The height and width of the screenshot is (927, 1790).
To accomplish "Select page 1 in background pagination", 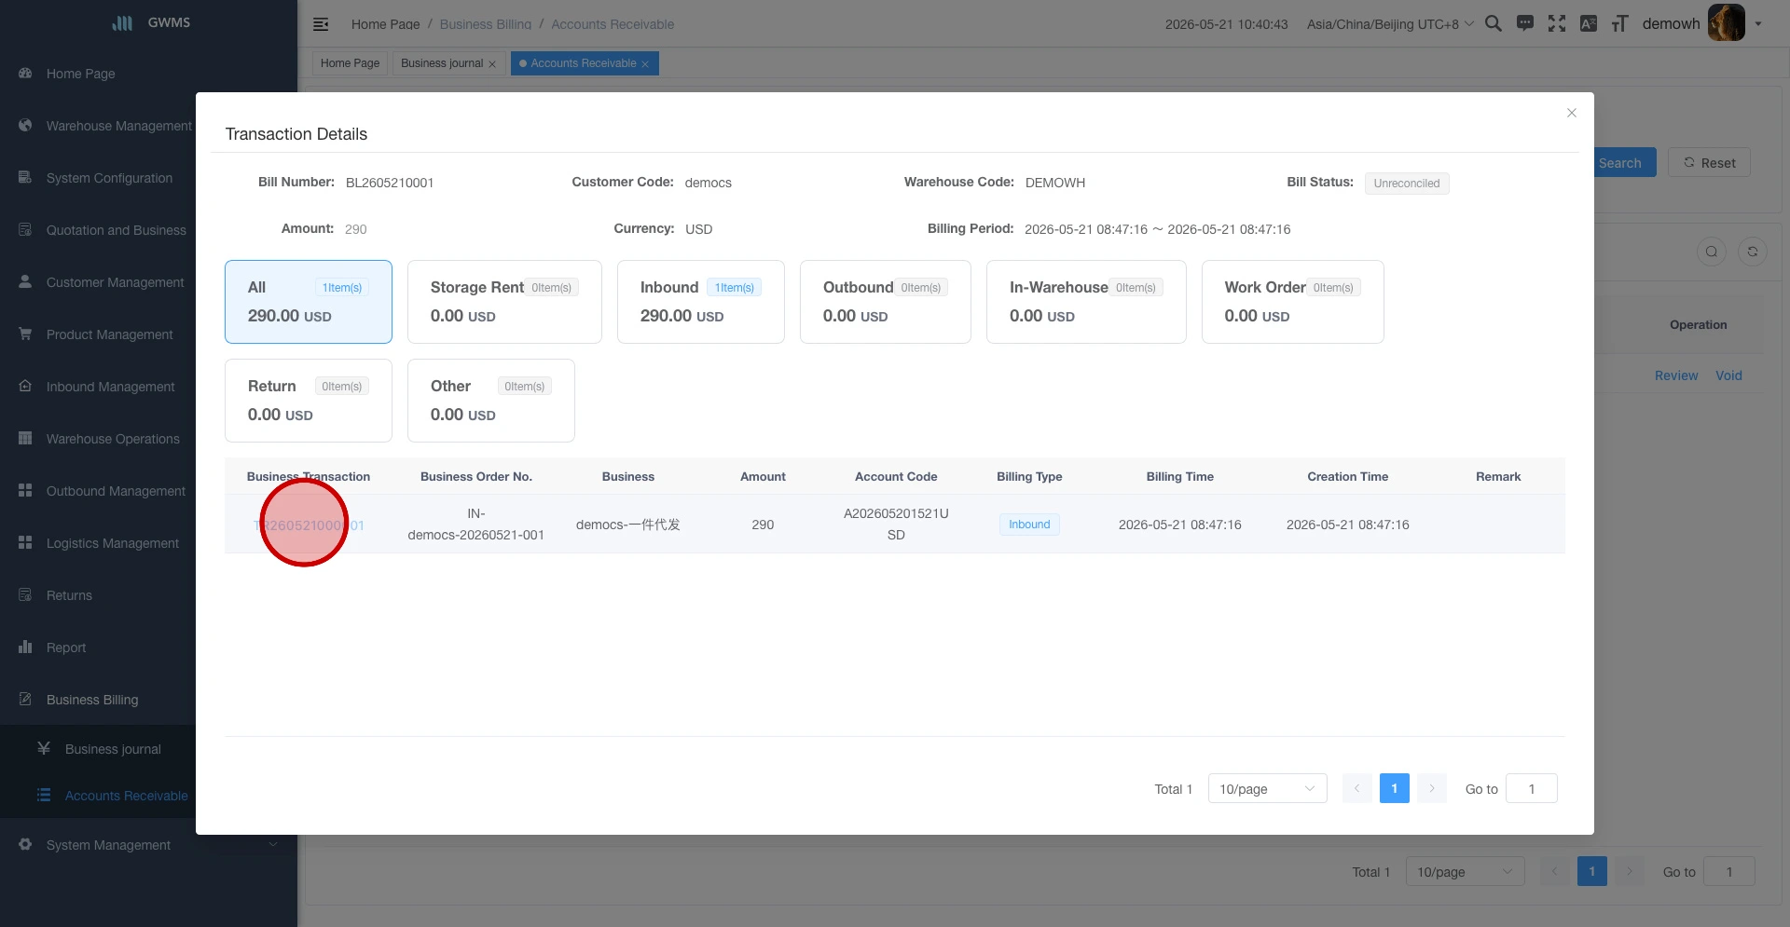I will click(1592, 872).
